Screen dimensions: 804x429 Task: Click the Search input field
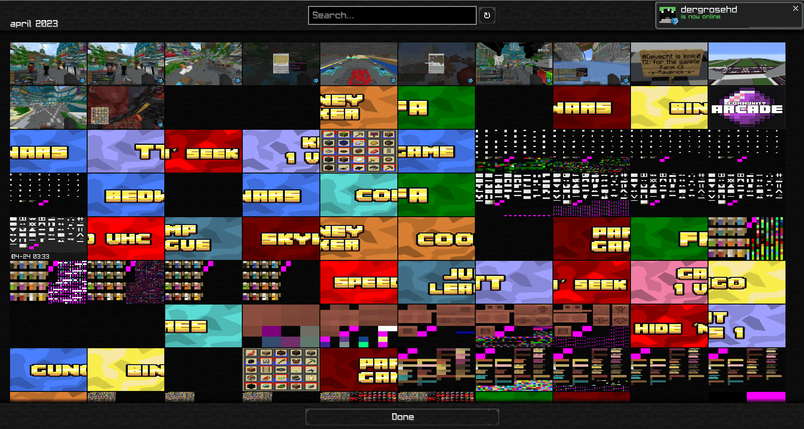[x=393, y=15]
